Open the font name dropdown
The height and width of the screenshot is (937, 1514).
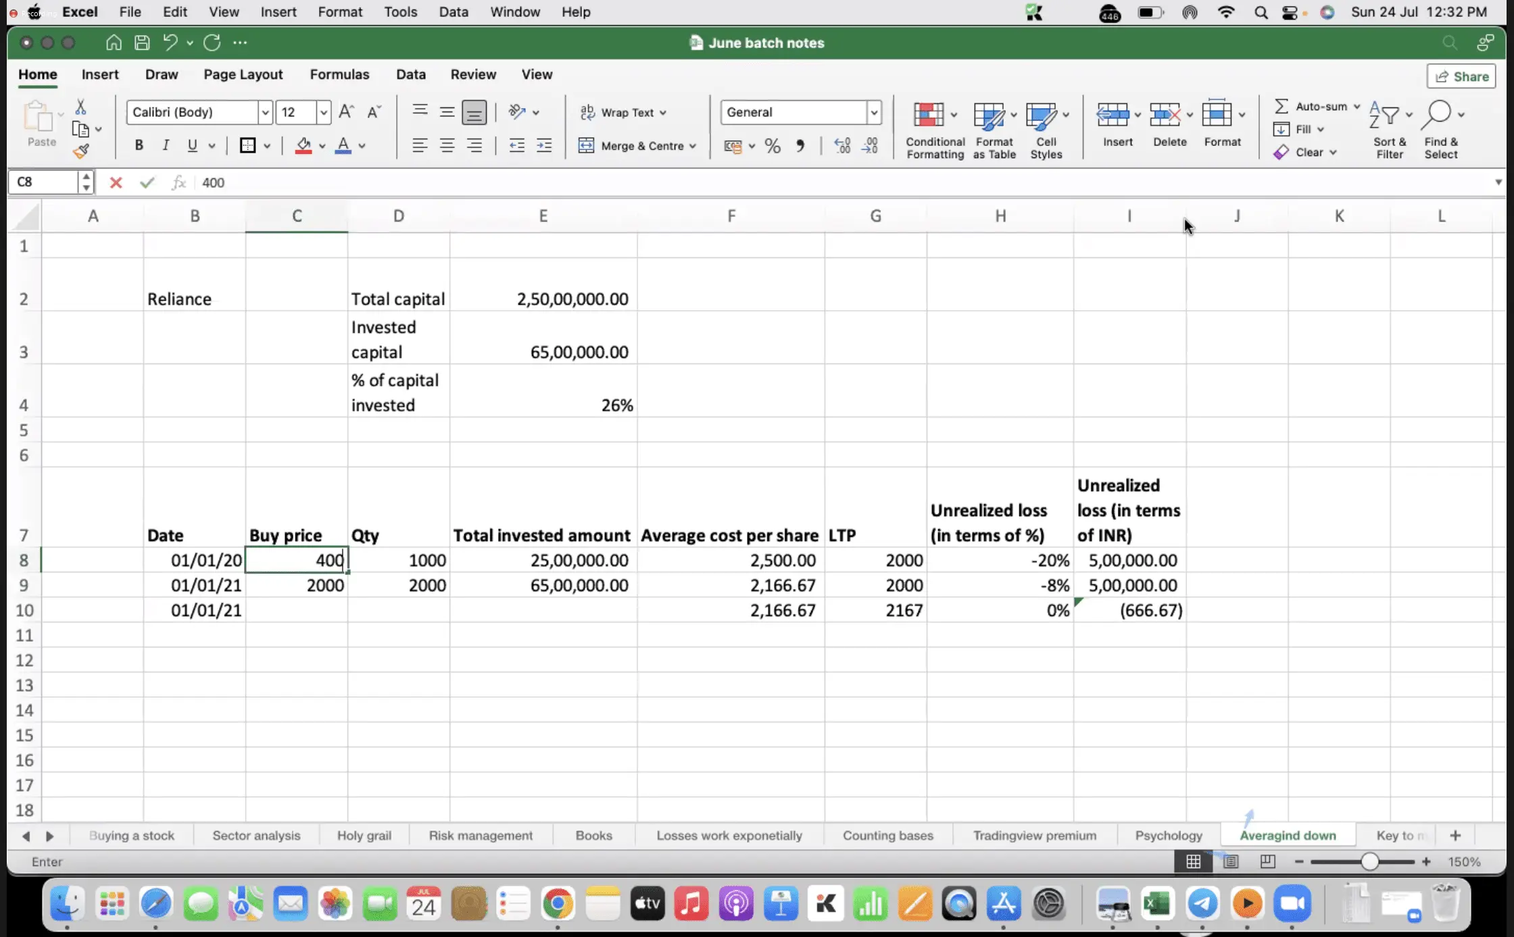[x=265, y=112]
